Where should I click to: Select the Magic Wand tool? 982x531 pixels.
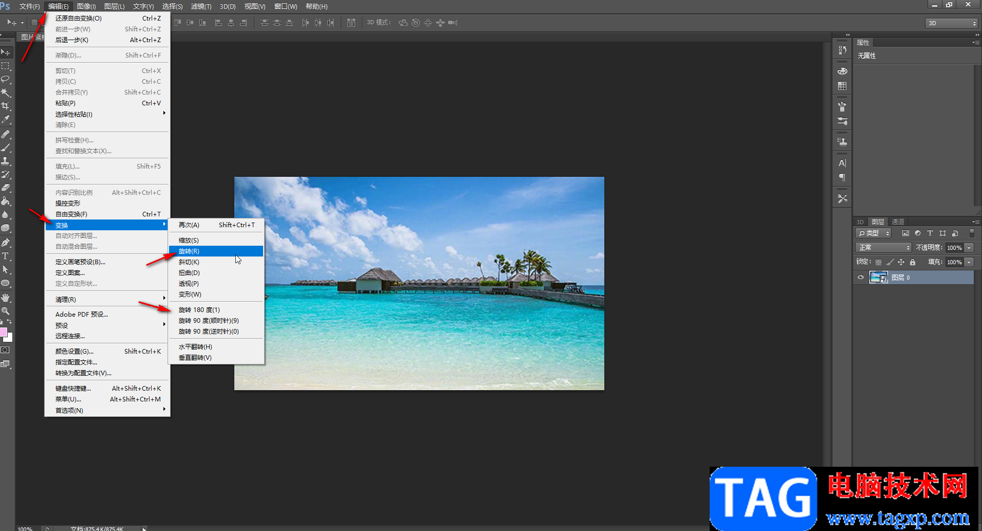pyautogui.click(x=6, y=93)
